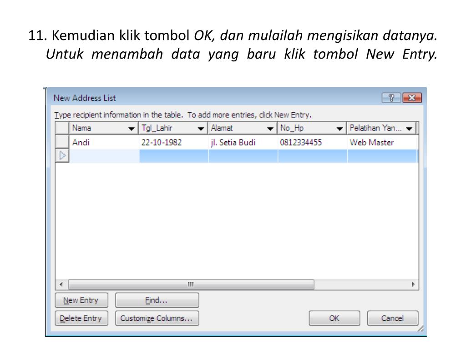Select the row marker arrow of the new row
Image resolution: width=466 pixels, height=349 pixels.
coord(62,156)
